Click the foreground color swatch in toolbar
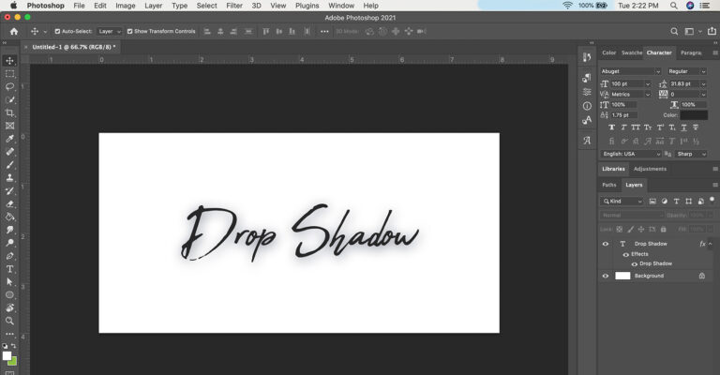 [7, 355]
